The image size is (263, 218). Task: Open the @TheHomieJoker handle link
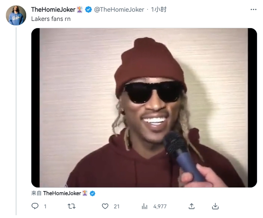click(x=119, y=10)
